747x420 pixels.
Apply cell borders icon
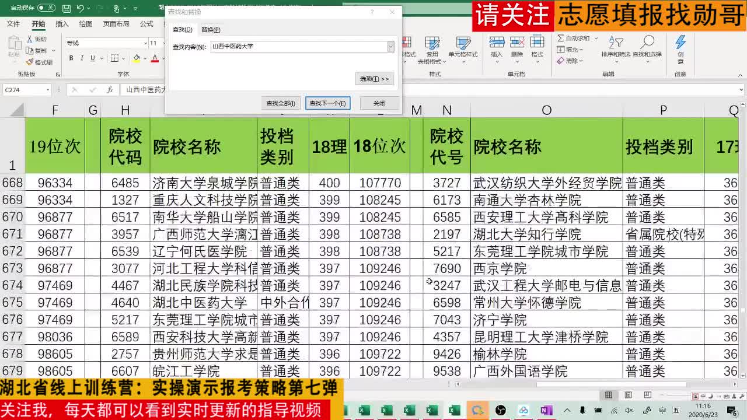point(114,58)
